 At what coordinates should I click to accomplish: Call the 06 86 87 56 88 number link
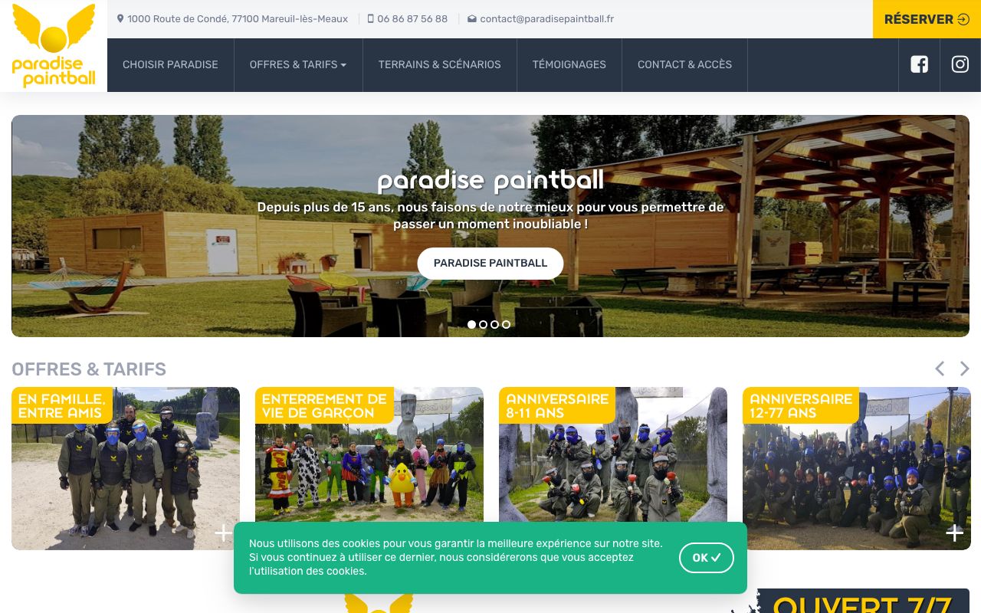click(412, 19)
